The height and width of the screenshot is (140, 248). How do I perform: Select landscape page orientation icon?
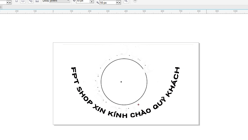(23, 1)
